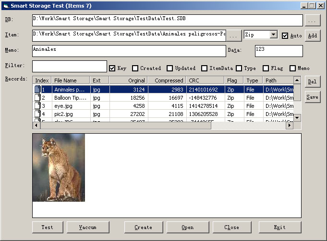
Task: Sort by the Compressed column header
Action: [169, 80]
